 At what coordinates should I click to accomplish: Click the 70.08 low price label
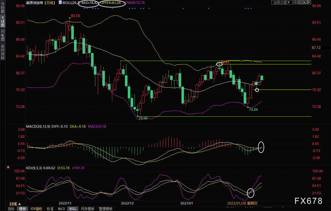pyautogui.click(x=143, y=118)
